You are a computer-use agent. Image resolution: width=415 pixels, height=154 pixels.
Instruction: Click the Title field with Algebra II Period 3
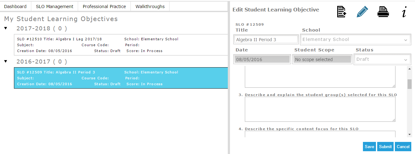(266, 40)
